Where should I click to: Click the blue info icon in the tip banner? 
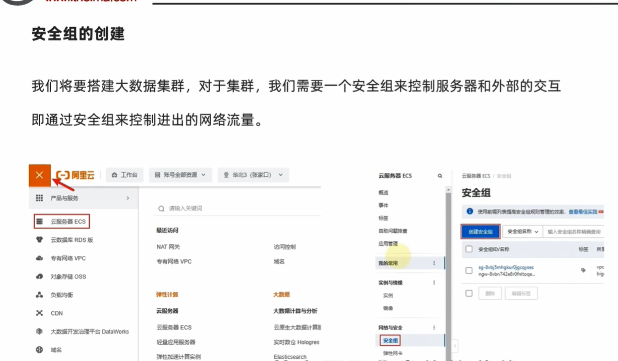click(470, 211)
